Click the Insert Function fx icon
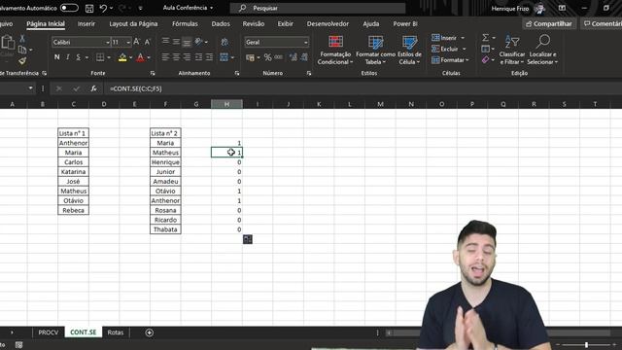Screen dimensions: 622x350 coord(93,88)
